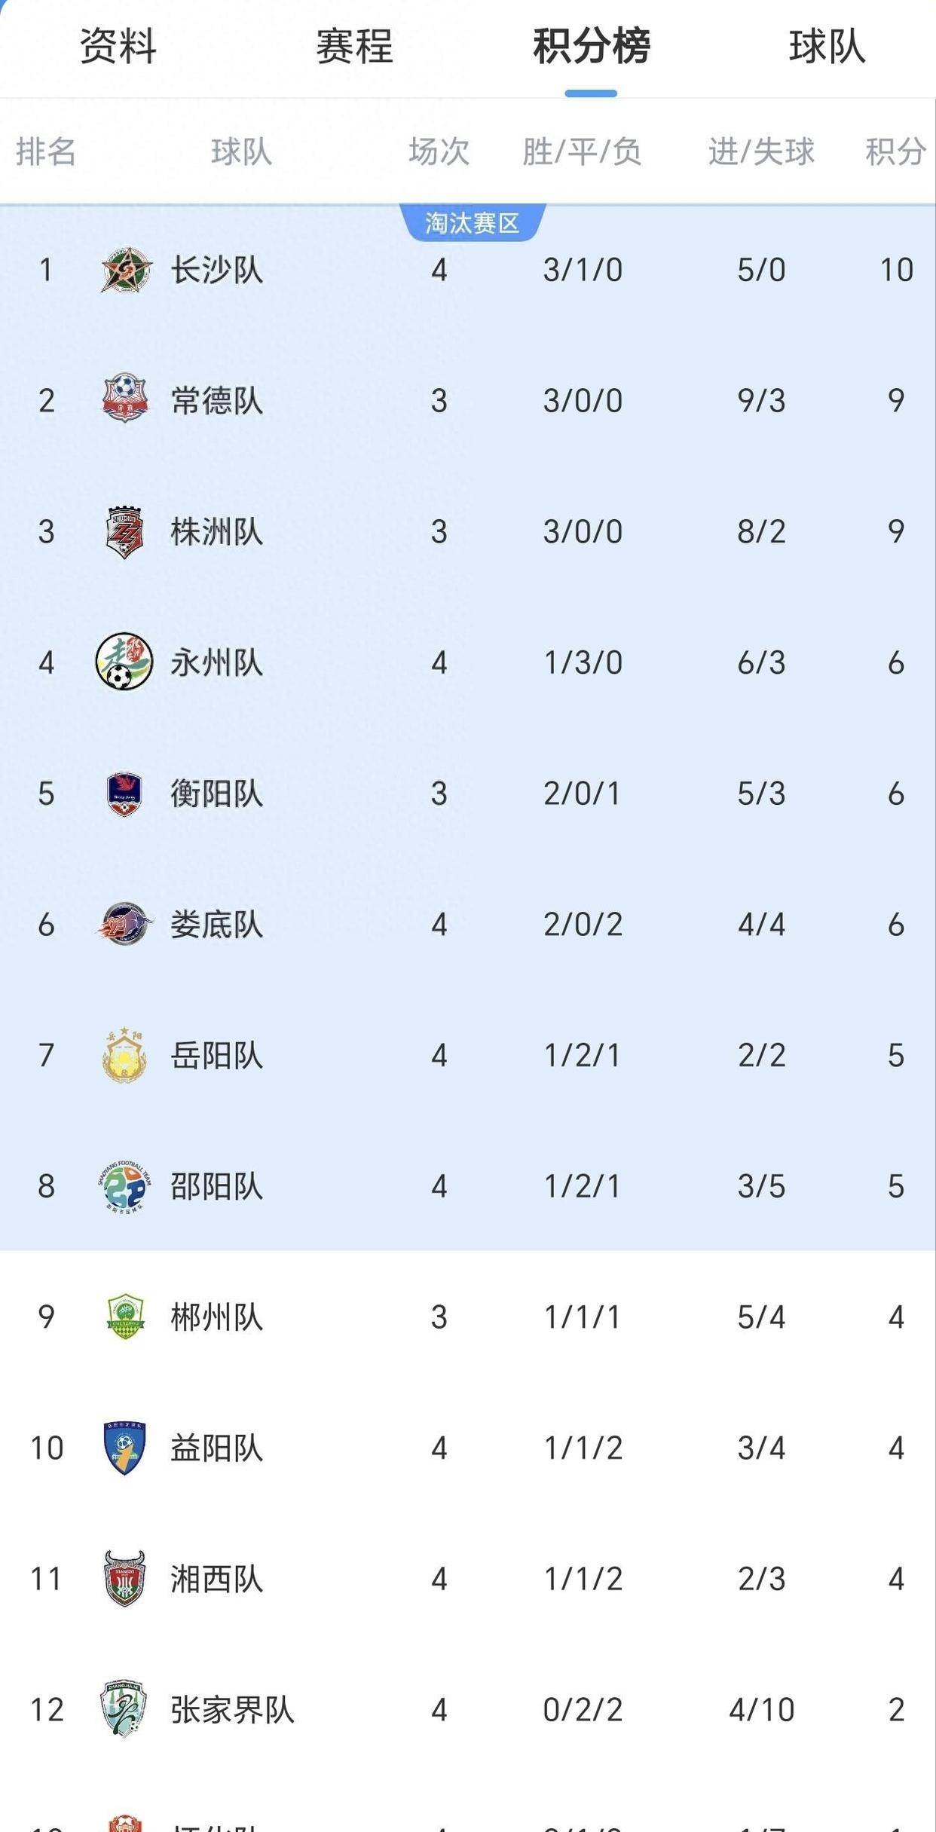Switch to the 资料 tab
Viewport: 936px width, 1832px height.
pos(118,47)
